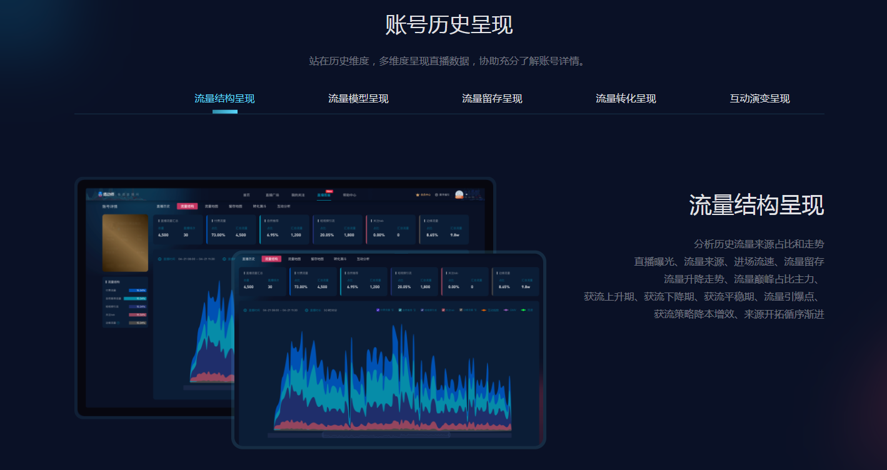Click the chart range scrollbar in the monitor mockup

coord(208,387)
